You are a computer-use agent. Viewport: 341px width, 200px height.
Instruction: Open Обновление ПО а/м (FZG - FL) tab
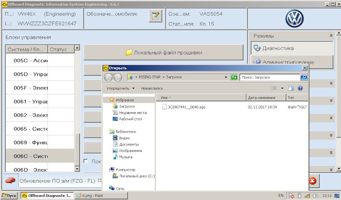point(58,181)
